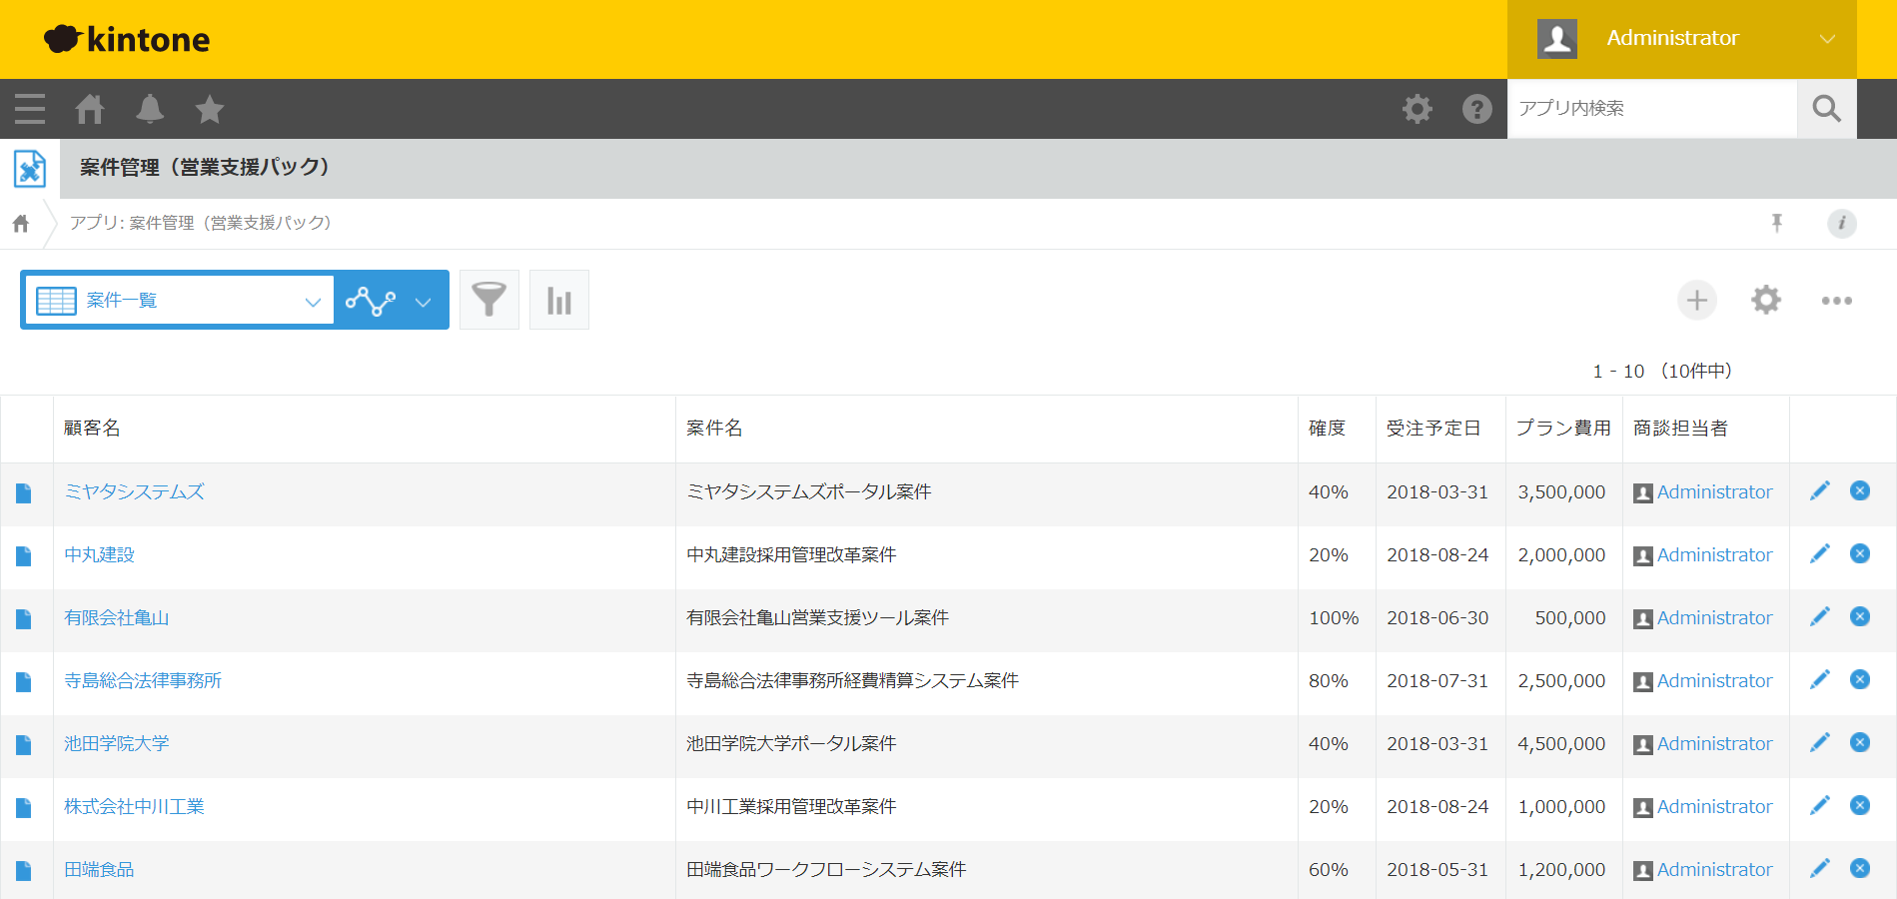The height and width of the screenshot is (899, 1897).
Task: Open the filter funnel button
Action: (489, 300)
